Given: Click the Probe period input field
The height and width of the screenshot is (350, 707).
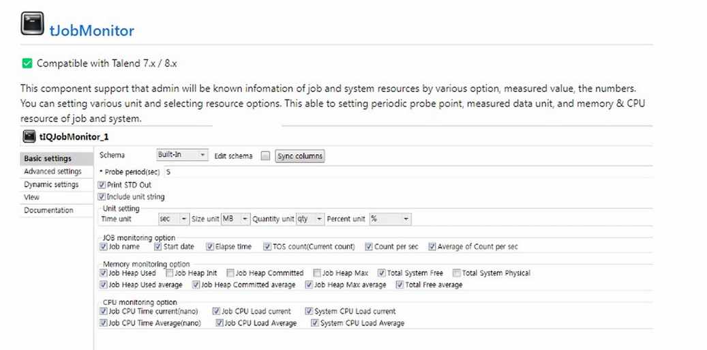Looking at the screenshot, I should 408,172.
